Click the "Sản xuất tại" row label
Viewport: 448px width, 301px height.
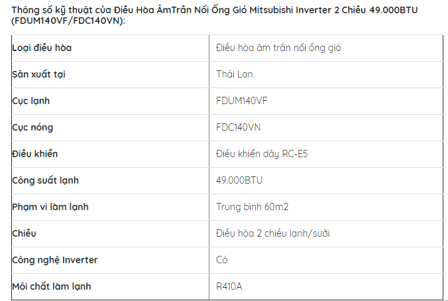tap(38, 74)
